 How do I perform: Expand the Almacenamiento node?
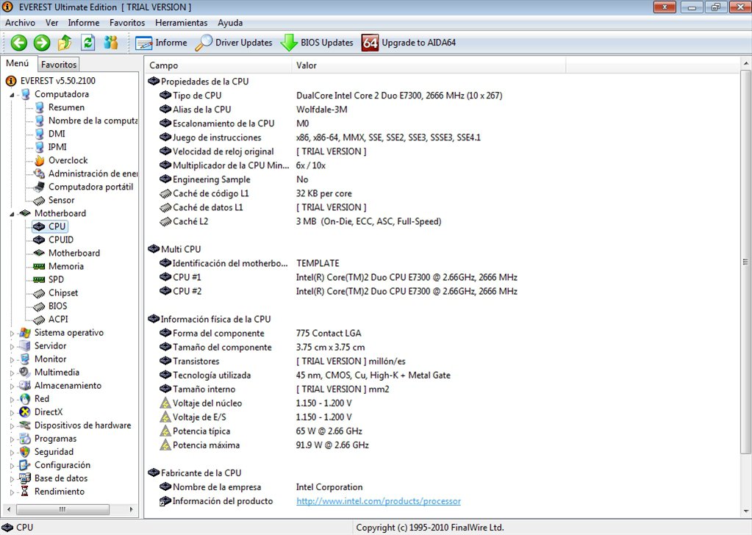click(12, 386)
